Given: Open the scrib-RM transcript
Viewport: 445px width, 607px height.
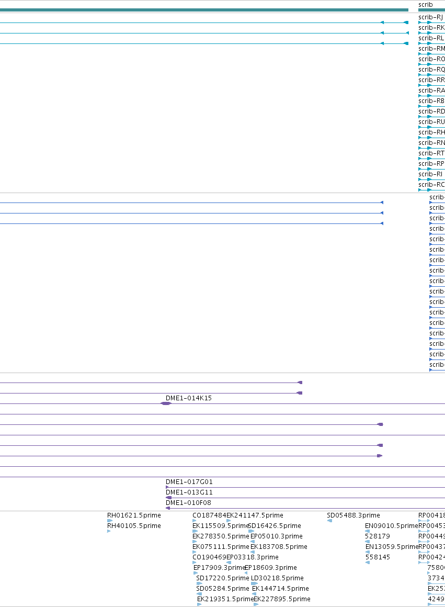Looking at the screenshot, I should click(x=431, y=48).
